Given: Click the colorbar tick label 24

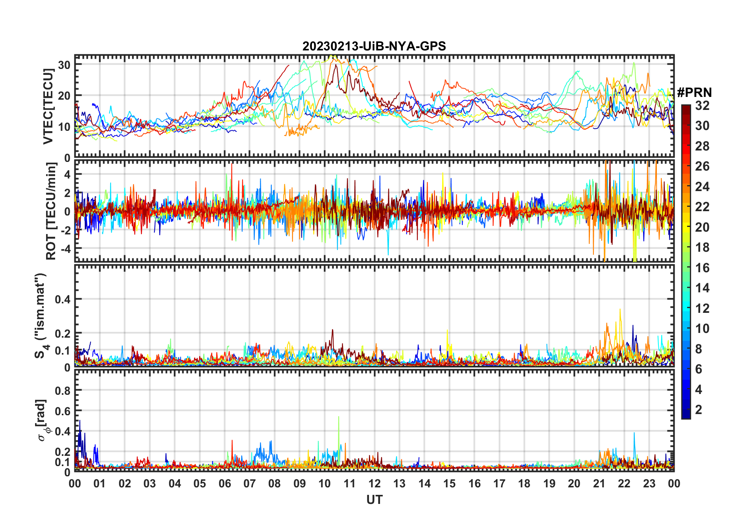Looking at the screenshot, I should [702, 187].
